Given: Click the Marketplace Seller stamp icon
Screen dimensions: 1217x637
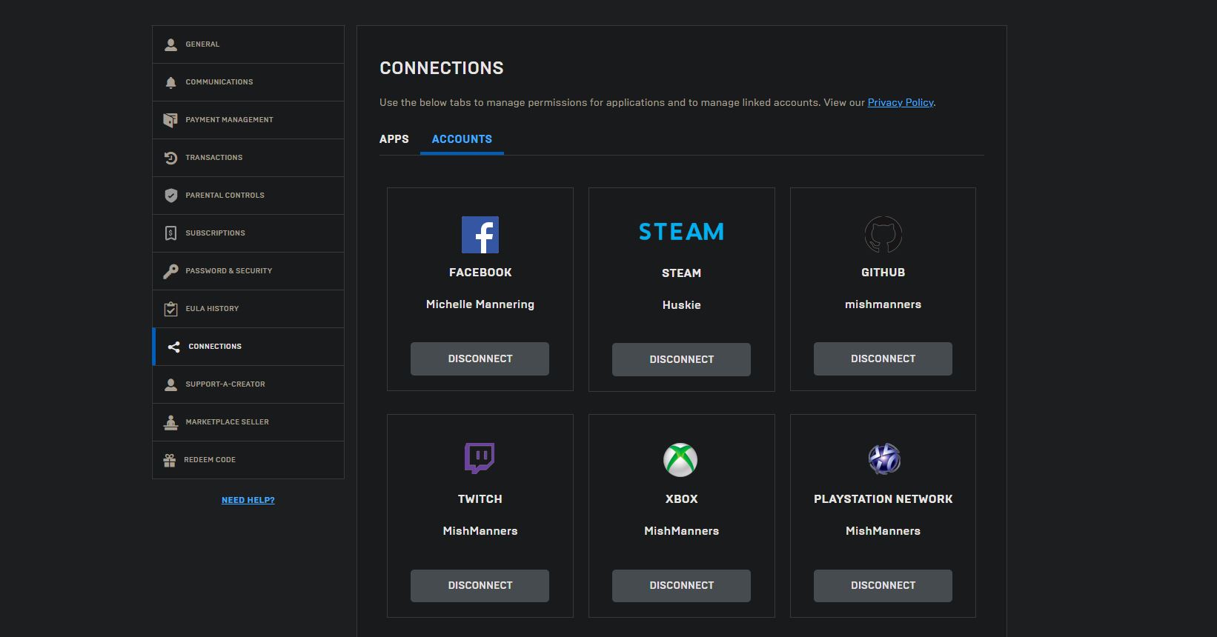Looking at the screenshot, I should click(170, 422).
